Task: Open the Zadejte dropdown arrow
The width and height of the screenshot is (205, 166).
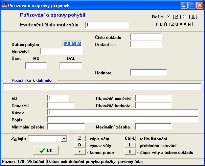Action: pos(64,139)
